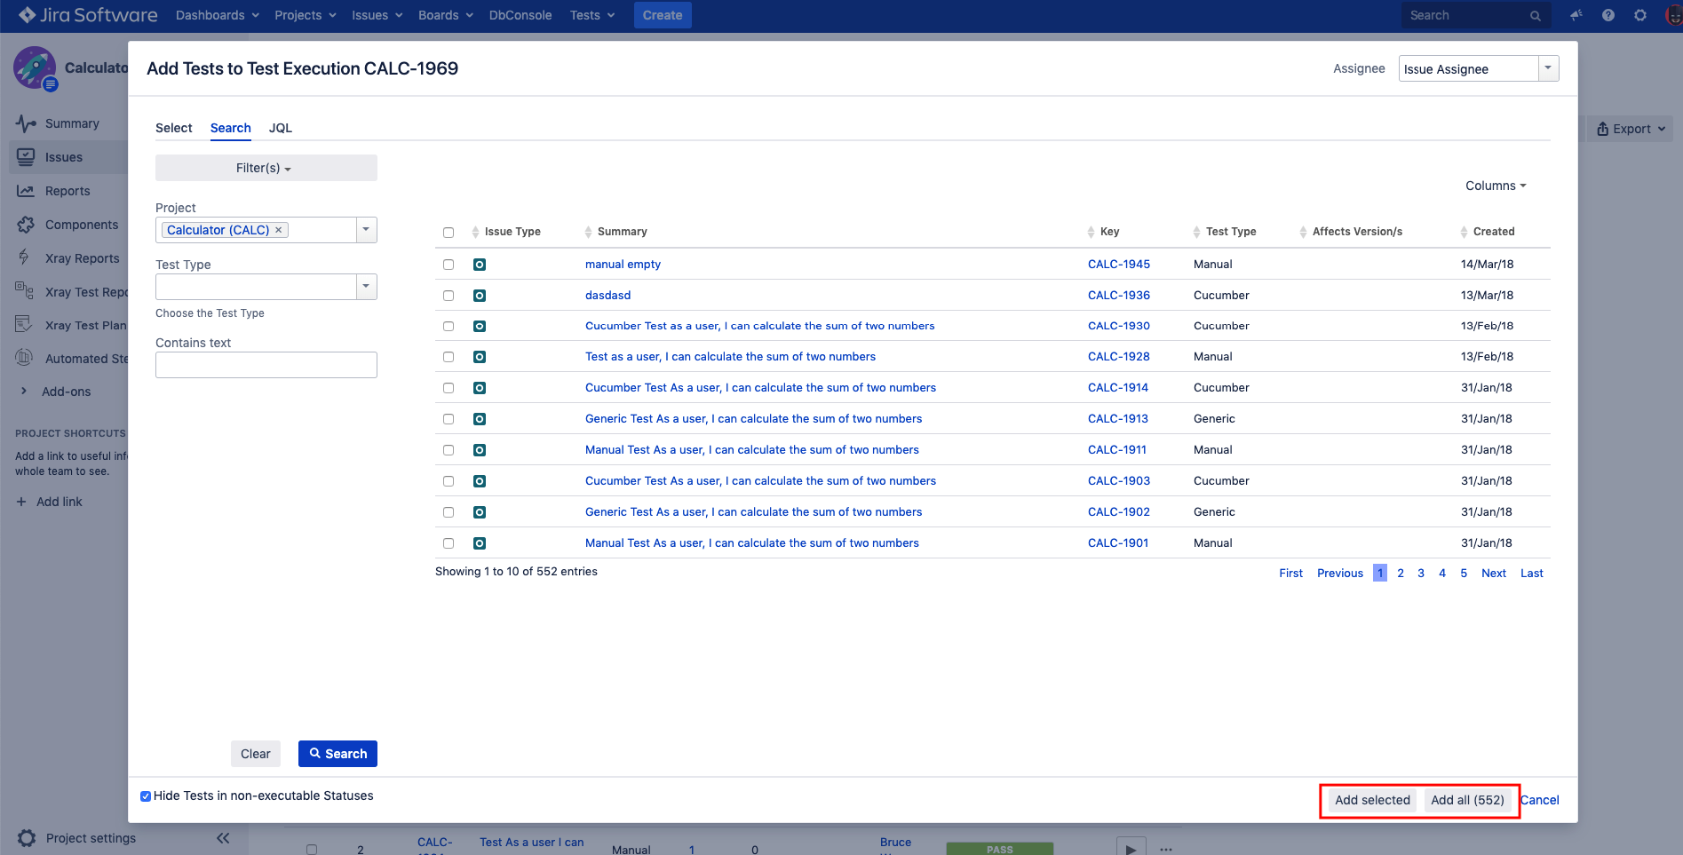The image size is (1683, 855).
Task: Open the Columns dropdown
Action: click(1496, 186)
